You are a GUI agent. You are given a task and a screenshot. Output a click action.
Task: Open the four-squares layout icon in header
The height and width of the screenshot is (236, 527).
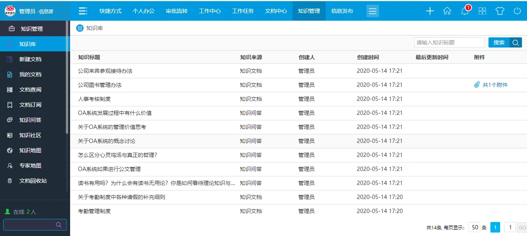(482, 11)
